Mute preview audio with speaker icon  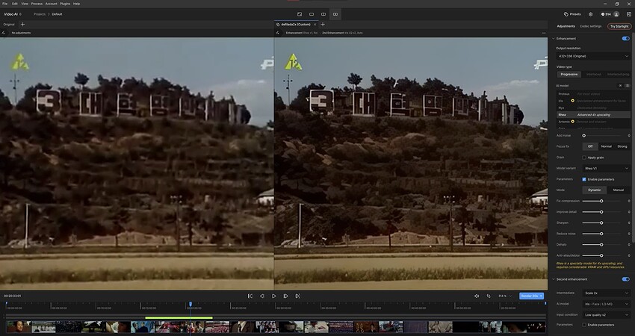[x=477, y=296]
